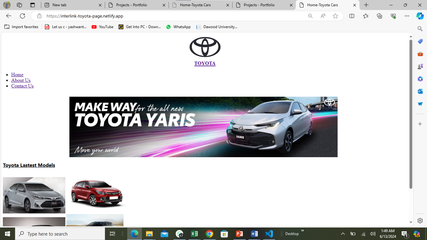Image resolution: width=427 pixels, height=240 pixels.
Task: Open the Copilot sidebar icon
Action: 420,16
